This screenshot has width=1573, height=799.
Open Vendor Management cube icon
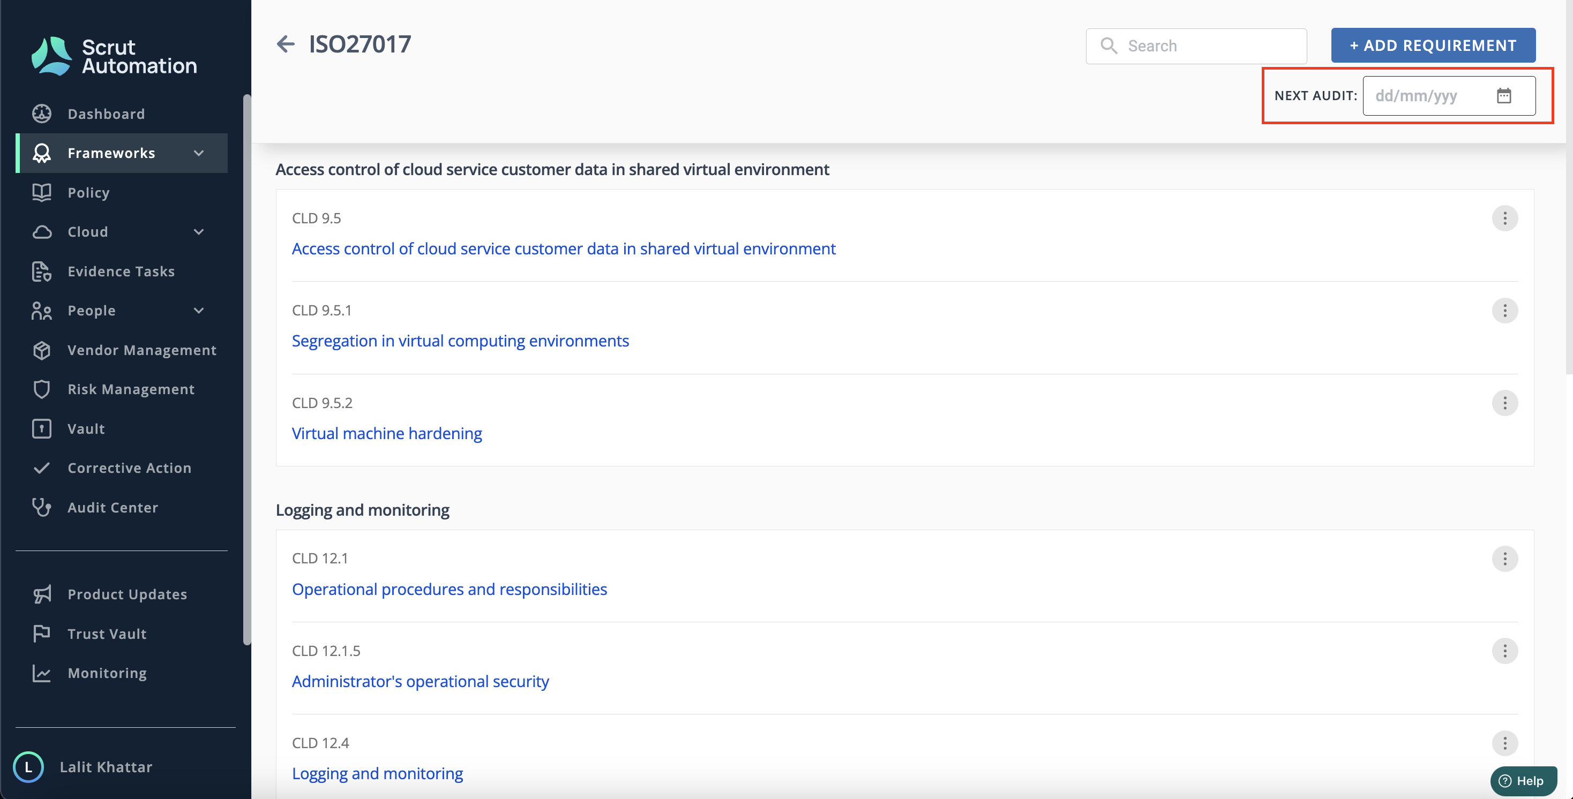pos(42,350)
